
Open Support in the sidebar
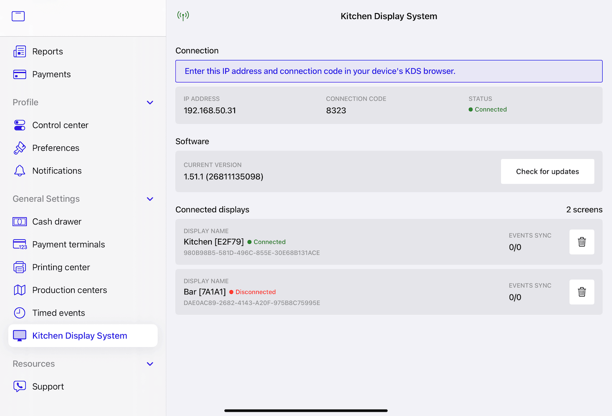coord(83,386)
